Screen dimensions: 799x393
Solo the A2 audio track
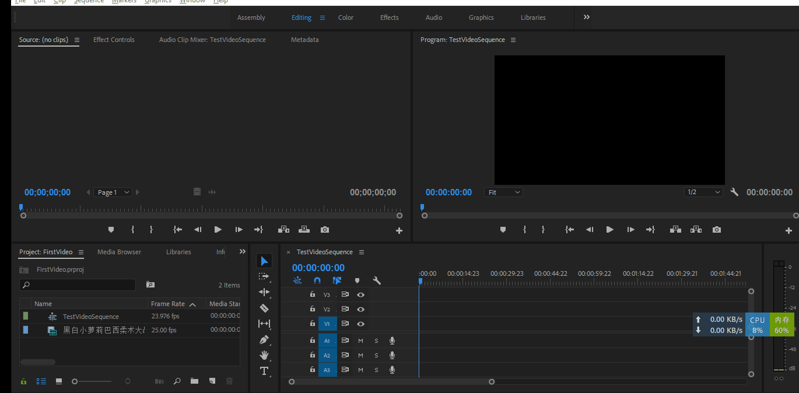[376, 355]
